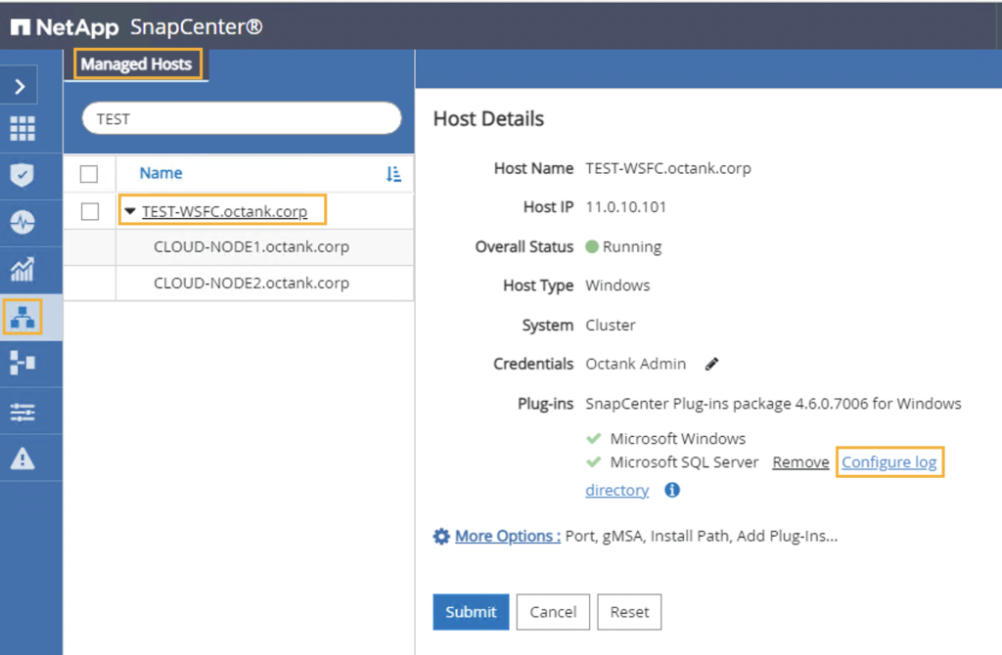Open Settings sliders icon in sidebar
Viewport: 1002px width, 655px height.
tap(20, 410)
